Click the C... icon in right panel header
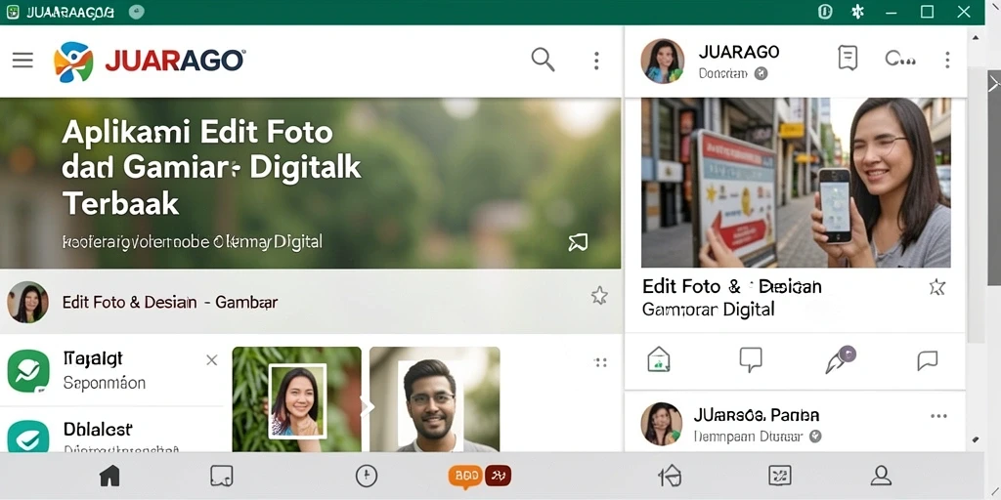Image resolution: width=1001 pixels, height=500 pixels. click(900, 60)
